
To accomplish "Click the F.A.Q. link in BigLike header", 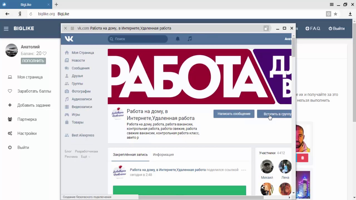I will tap(313, 28).
